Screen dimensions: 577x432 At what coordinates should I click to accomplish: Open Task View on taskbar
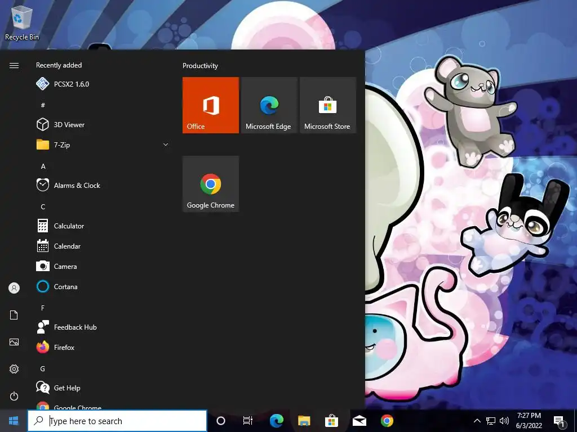coord(248,421)
